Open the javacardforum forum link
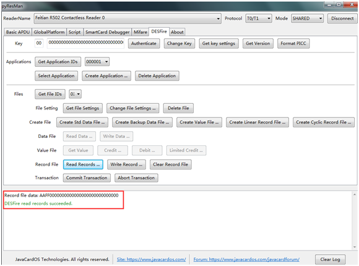This screenshot has height=266, width=359. [246, 259]
